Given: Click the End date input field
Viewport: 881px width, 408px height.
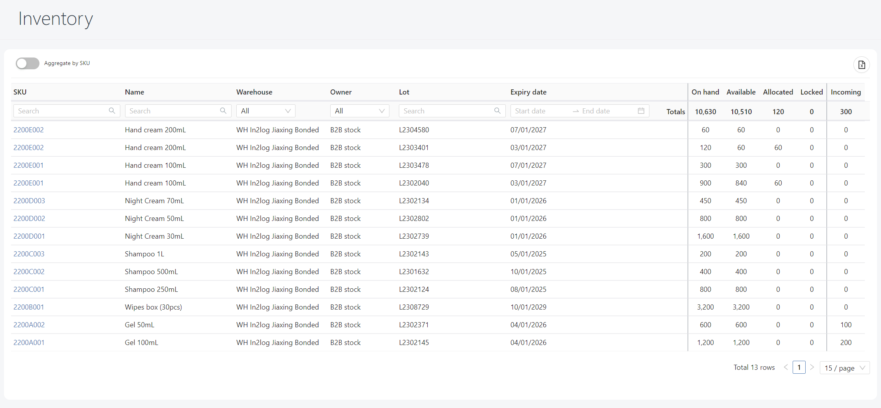Looking at the screenshot, I should click(606, 111).
